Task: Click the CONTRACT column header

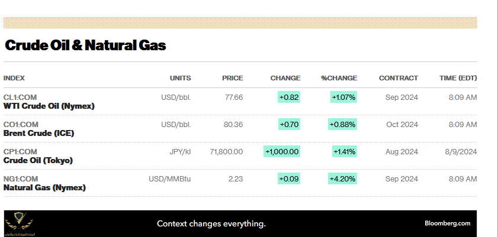Action: click(x=398, y=78)
